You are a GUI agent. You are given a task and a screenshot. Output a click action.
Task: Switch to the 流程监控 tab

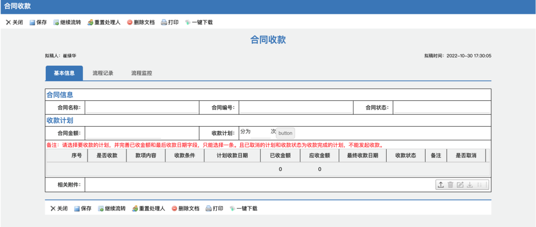click(x=142, y=73)
